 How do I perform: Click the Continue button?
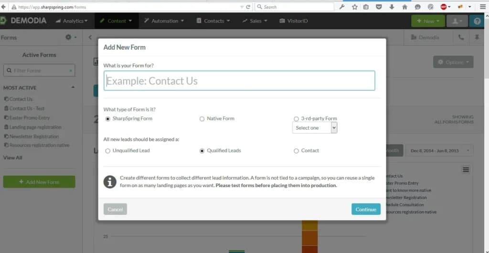pyautogui.click(x=366, y=210)
